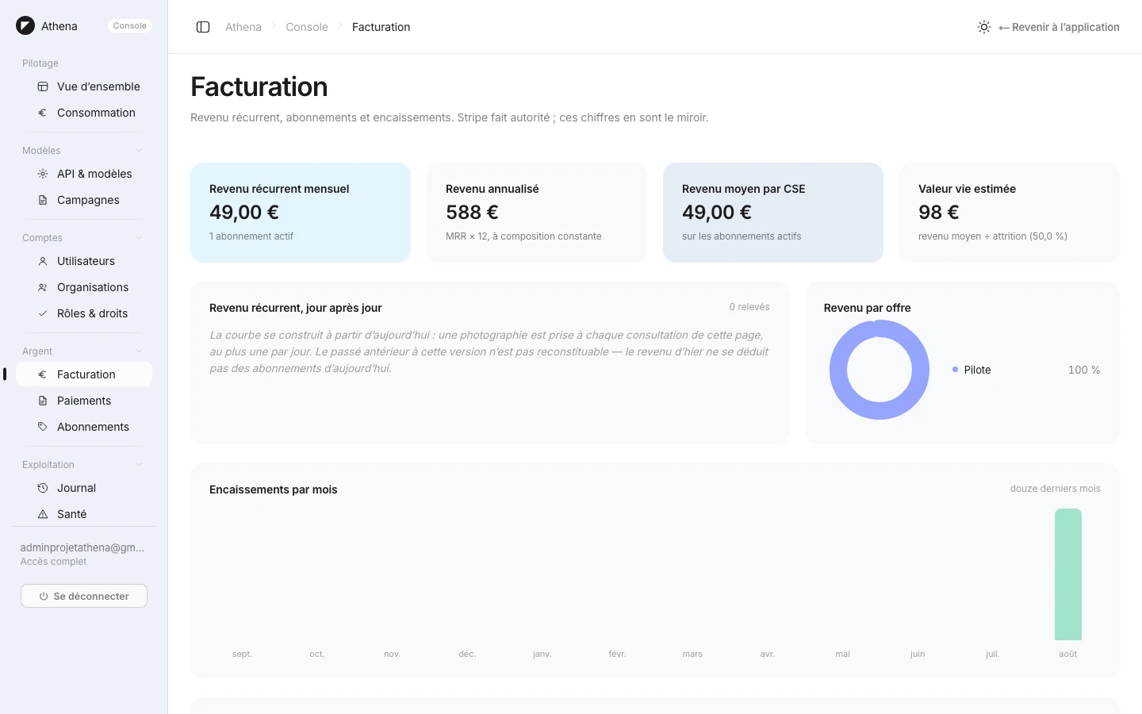Open Vue d'ensemble in the sidebar

point(84,86)
